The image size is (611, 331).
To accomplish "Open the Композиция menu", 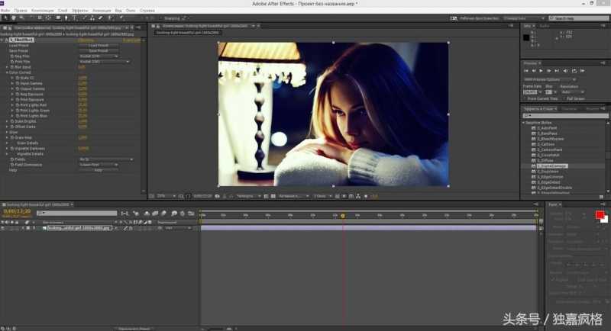I will point(42,10).
